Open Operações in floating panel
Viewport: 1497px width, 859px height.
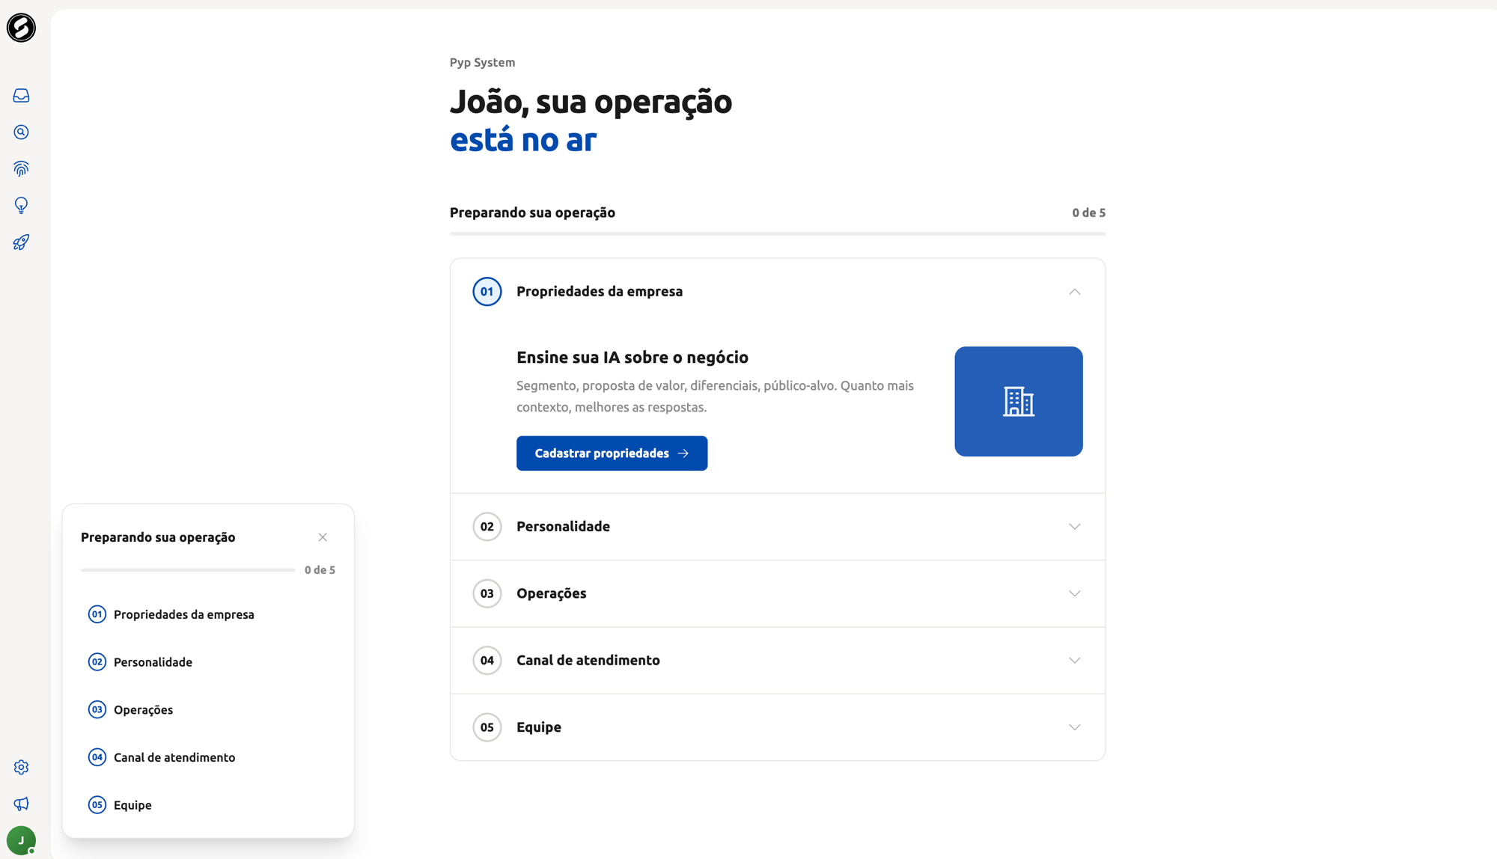coord(208,709)
